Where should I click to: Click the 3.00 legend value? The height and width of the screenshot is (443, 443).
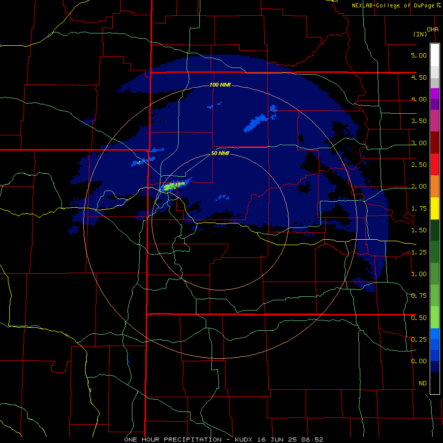click(419, 143)
